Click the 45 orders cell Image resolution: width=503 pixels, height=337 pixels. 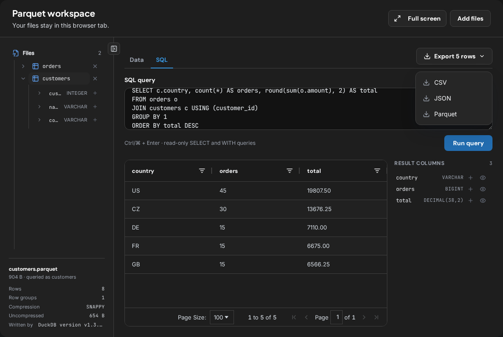pyautogui.click(x=256, y=191)
